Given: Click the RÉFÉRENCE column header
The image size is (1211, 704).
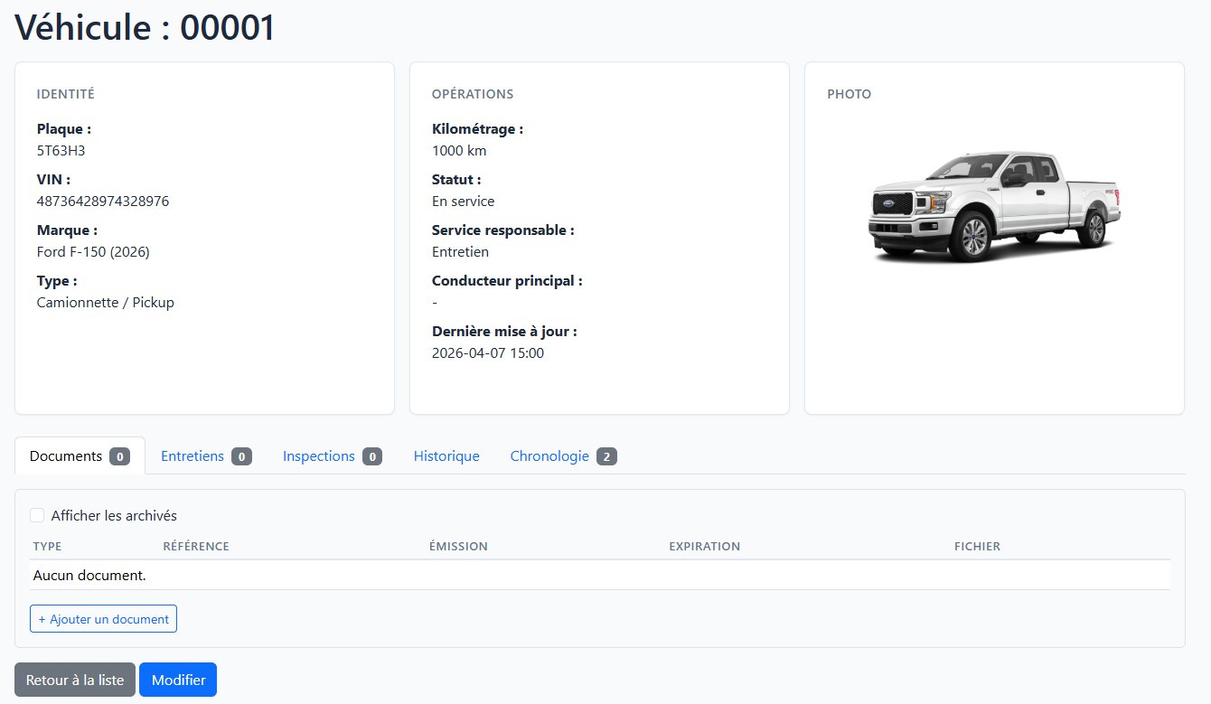Looking at the screenshot, I should pos(195,546).
